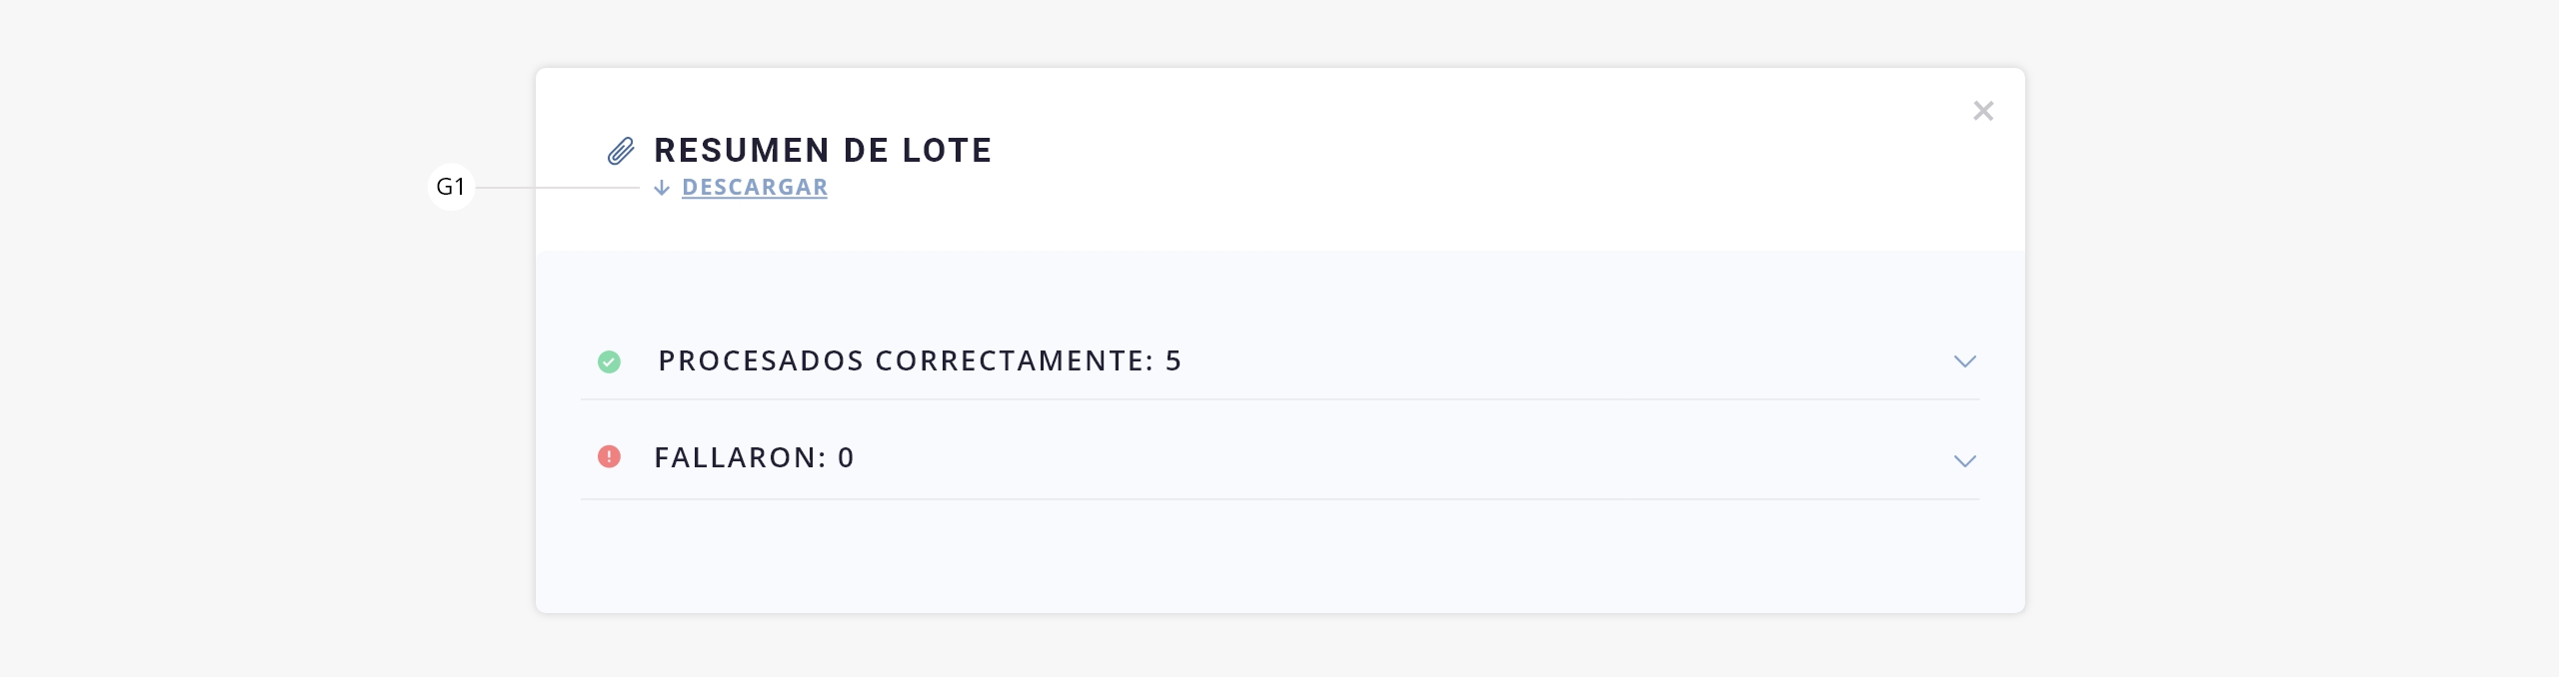Select the Fallaron label text
The height and width of the screenshot is (677, 2559).
pos(740,457)
